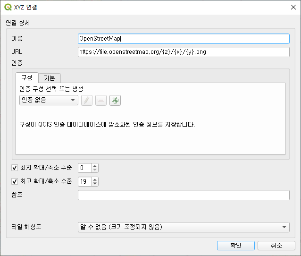Toggle the 최저 확대/축소 수준 checkbox

[x=15, y=168]
